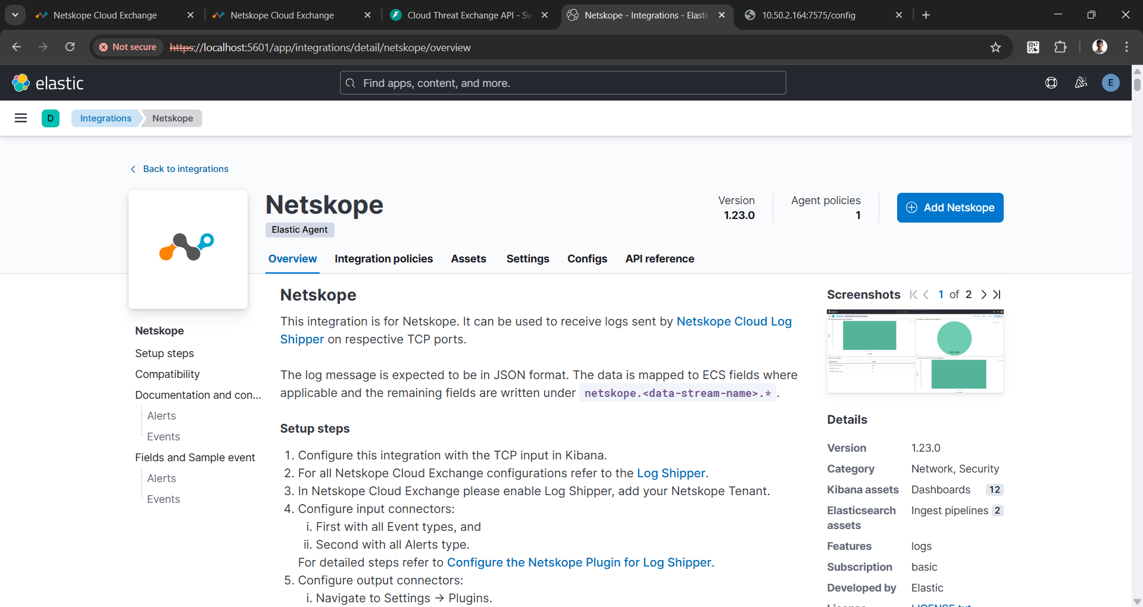Open the E user account avatar
Screen dimensions: 1143x607
pyautogui.click(x=1110, y=83)
